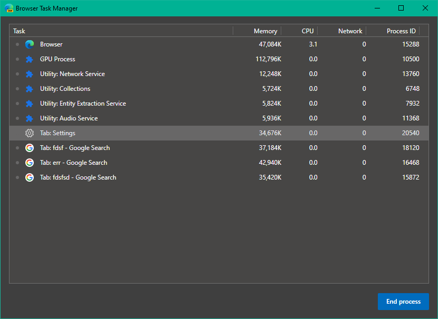Select the Utility: Collections row

(x=219, y=89)
